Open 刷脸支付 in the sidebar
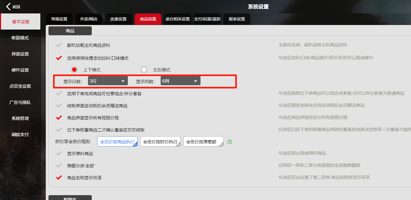Screen dimensions: 411x200 pos(20,134)
